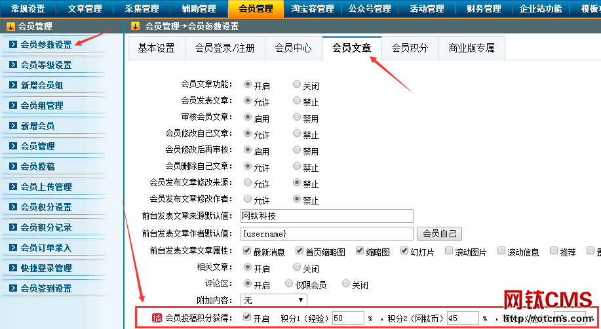Switch to the 会员积分 tab
The width and height of the screenshot is (601, 329).
click(x=410, y=48)
